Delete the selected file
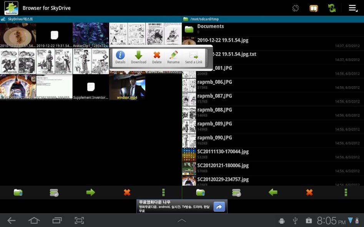 (x=156, y=58)
